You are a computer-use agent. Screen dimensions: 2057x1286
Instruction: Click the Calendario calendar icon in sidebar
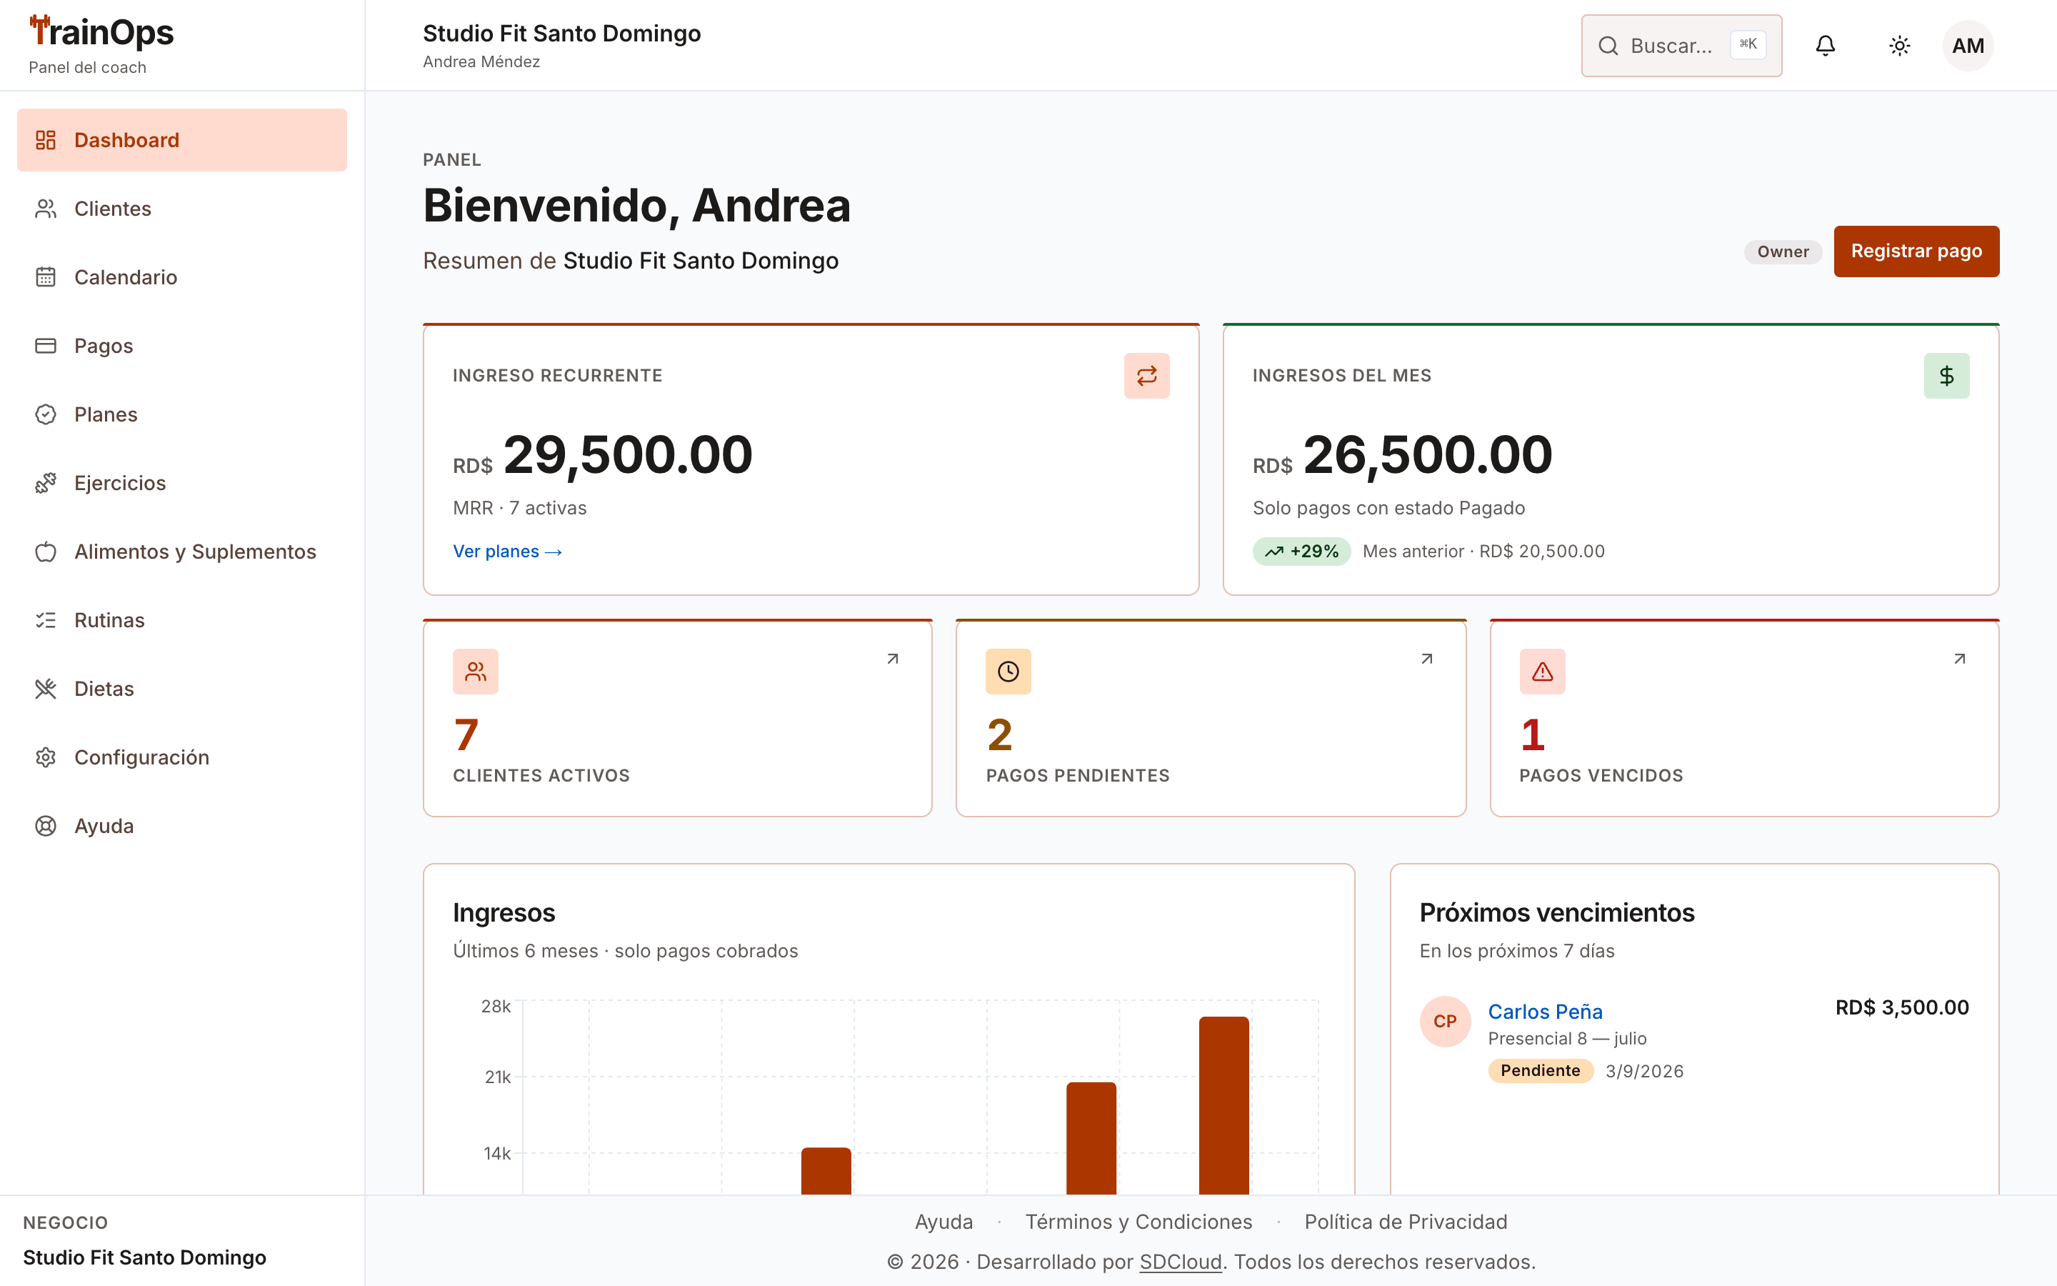pyautogui.click(x=46, y=277)
